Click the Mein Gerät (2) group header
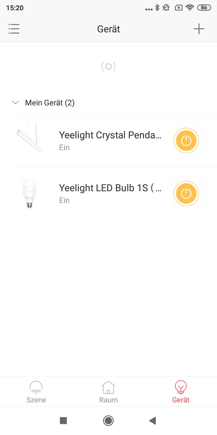Viewport: 217px width, 435px height. click(50, 103)
